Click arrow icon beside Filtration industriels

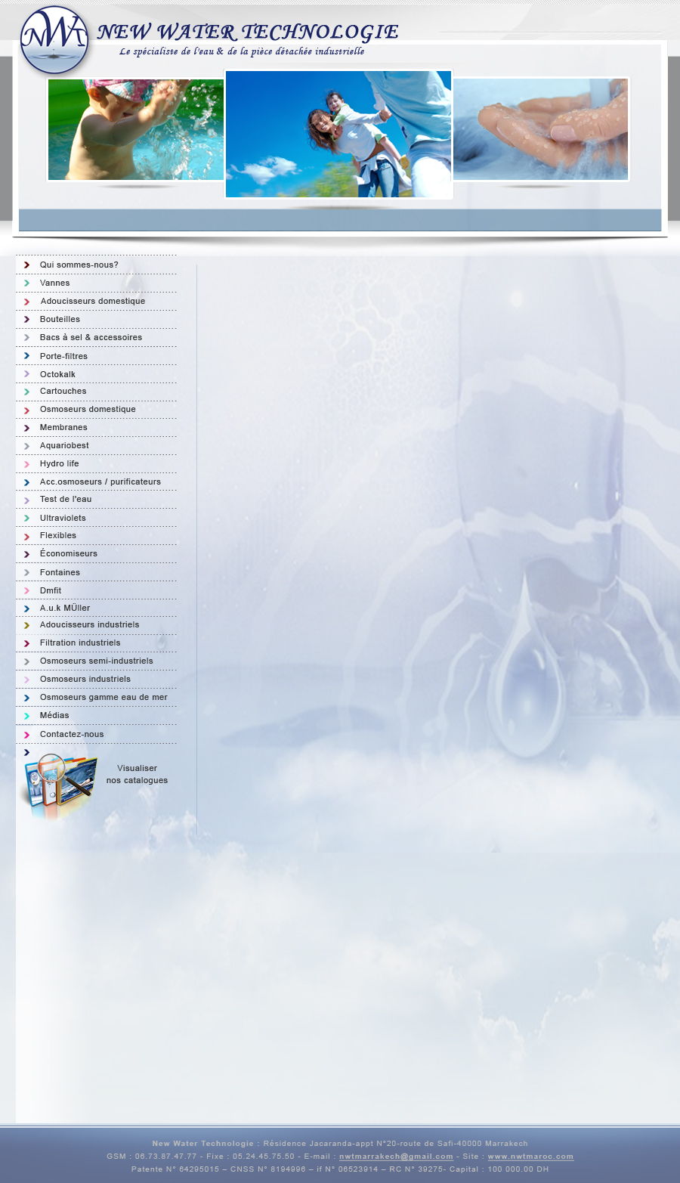[26, 643]
